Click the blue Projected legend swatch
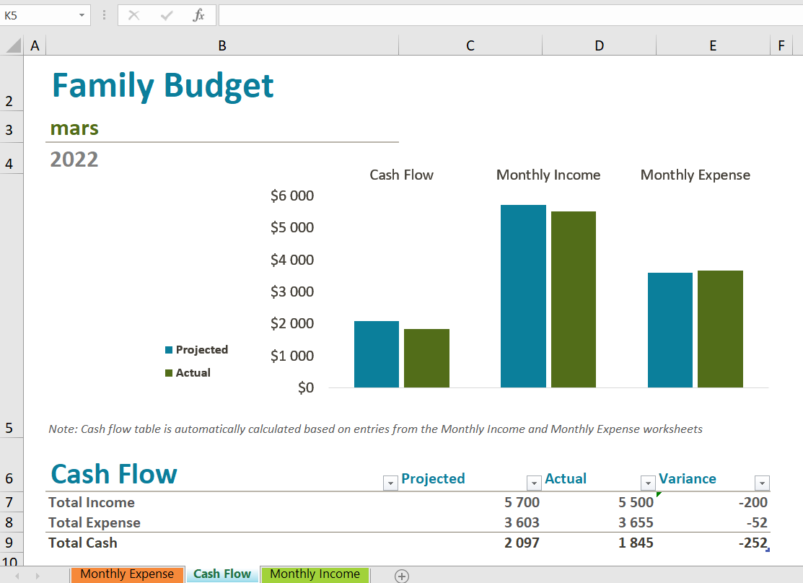 [x=169, y=350]
